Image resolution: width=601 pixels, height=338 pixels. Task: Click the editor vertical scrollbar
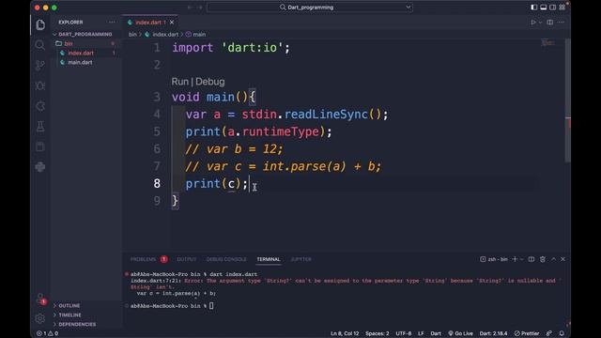[568, 100]
